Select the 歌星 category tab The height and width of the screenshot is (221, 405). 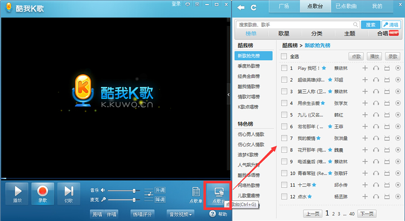284,34
